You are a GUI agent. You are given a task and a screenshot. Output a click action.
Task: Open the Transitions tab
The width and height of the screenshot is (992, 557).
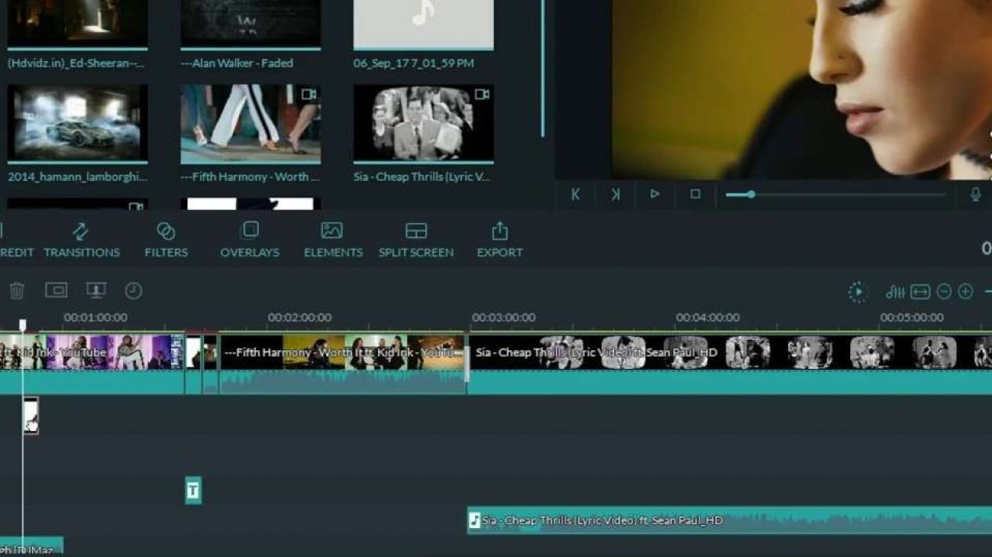click(x=82, y=240)
